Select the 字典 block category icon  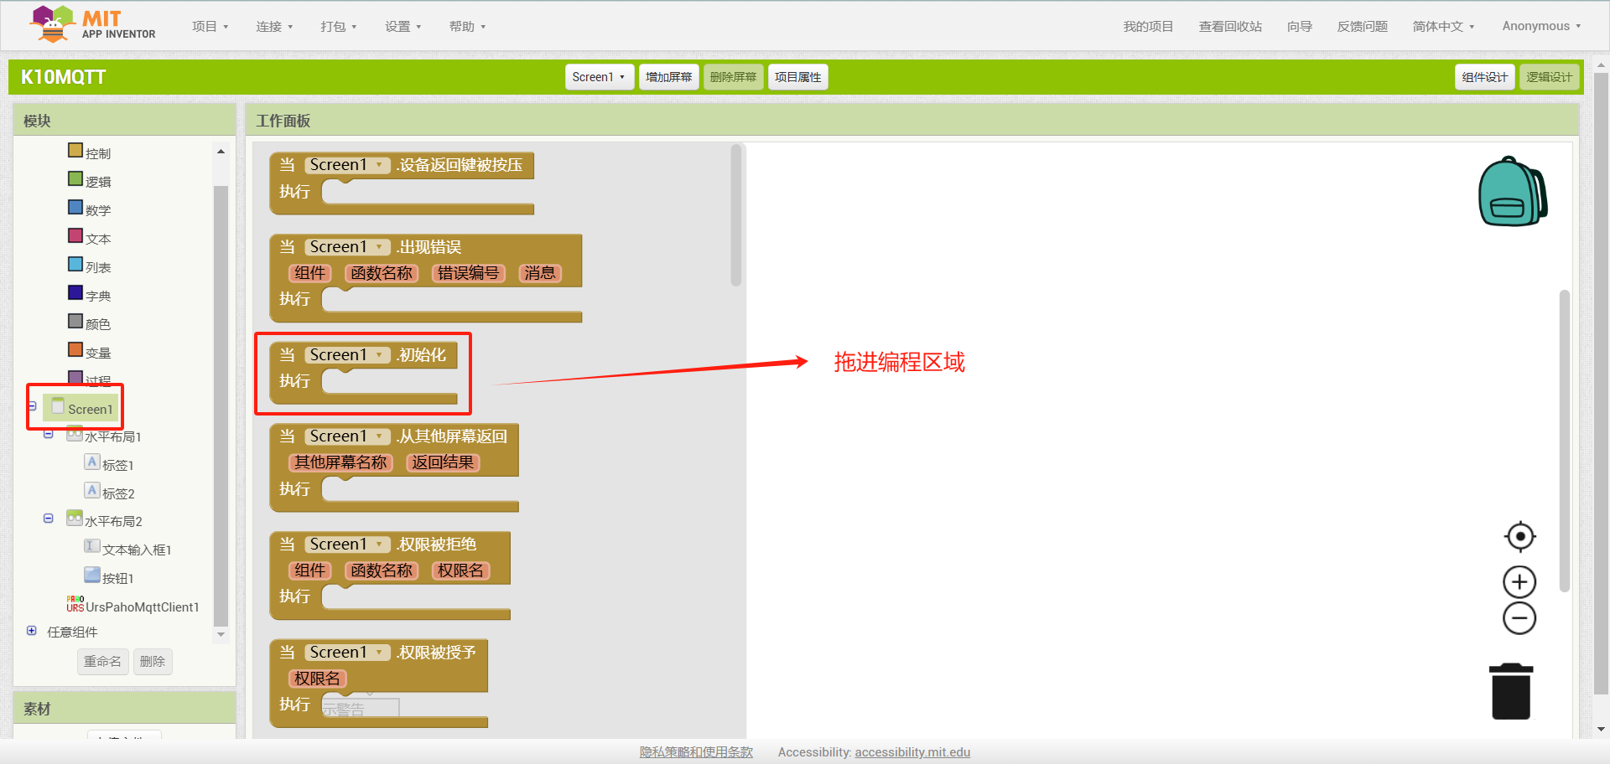pyautogui.click(x=75, y=293)
